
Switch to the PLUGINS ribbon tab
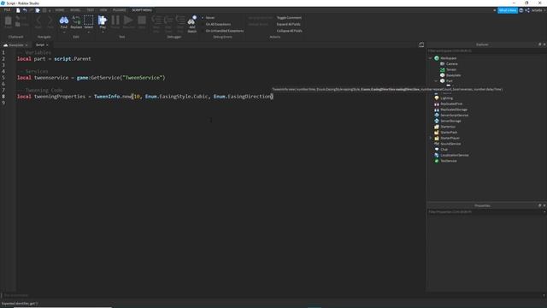(120, 10)
